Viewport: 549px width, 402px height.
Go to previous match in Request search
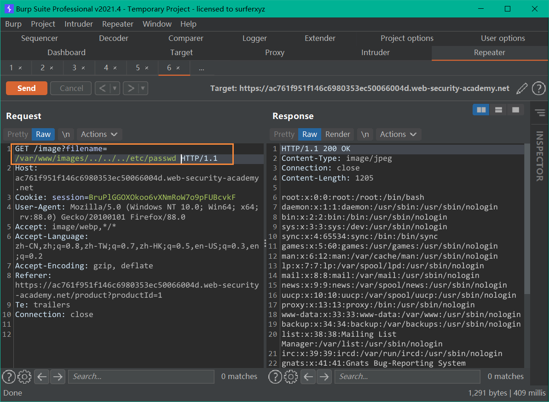pos(42,376)
